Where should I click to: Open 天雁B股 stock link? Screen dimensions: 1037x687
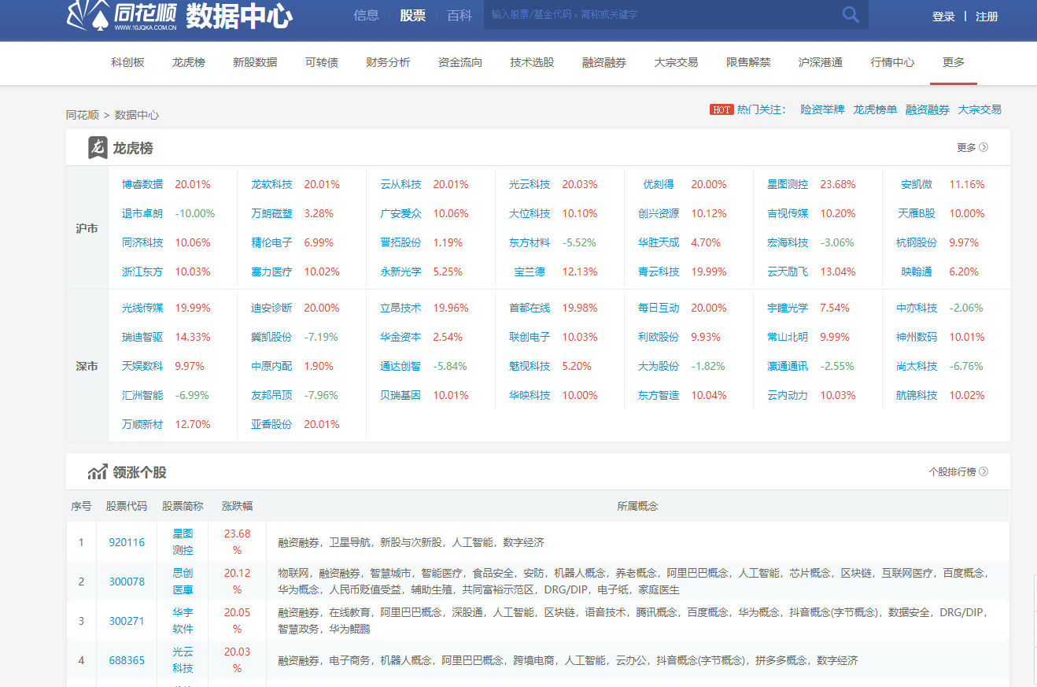(x=917, y=213)
